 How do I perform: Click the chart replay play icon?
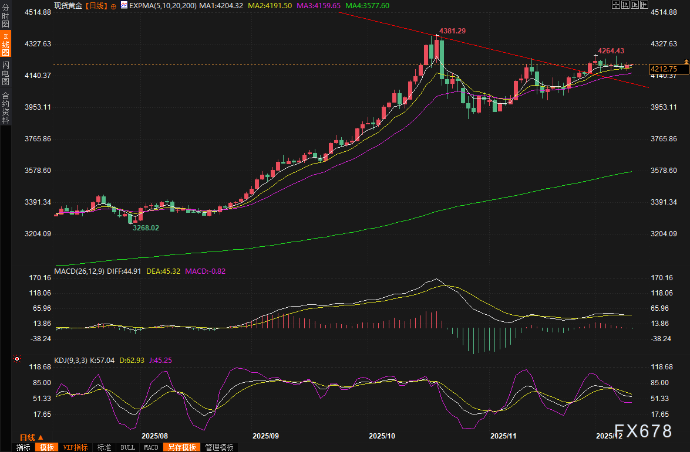[x=634, y=5]
